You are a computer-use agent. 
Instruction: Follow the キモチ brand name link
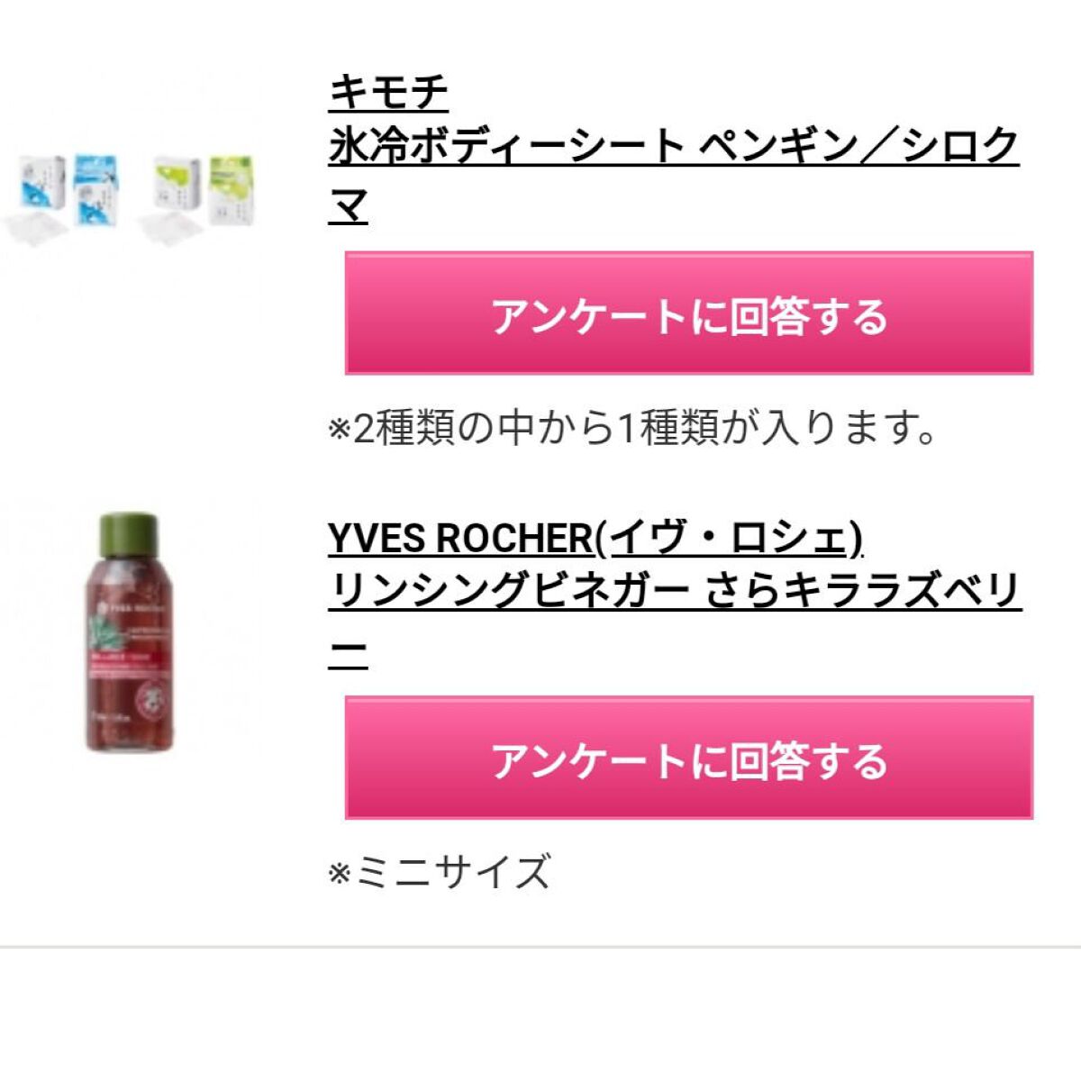click(388, 90)
